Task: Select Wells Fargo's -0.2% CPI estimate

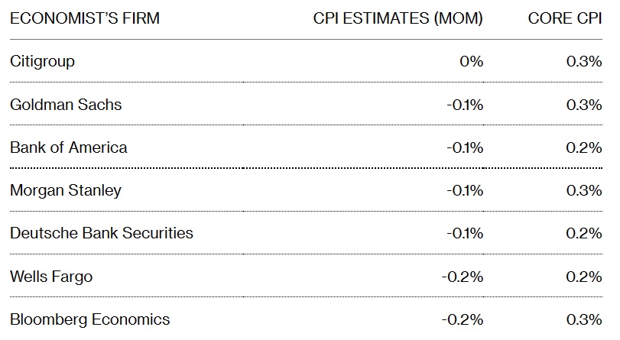Action: 463,276
